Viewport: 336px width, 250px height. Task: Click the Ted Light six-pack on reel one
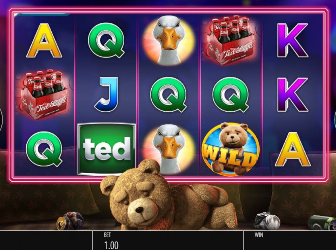(x=44, y=95)
